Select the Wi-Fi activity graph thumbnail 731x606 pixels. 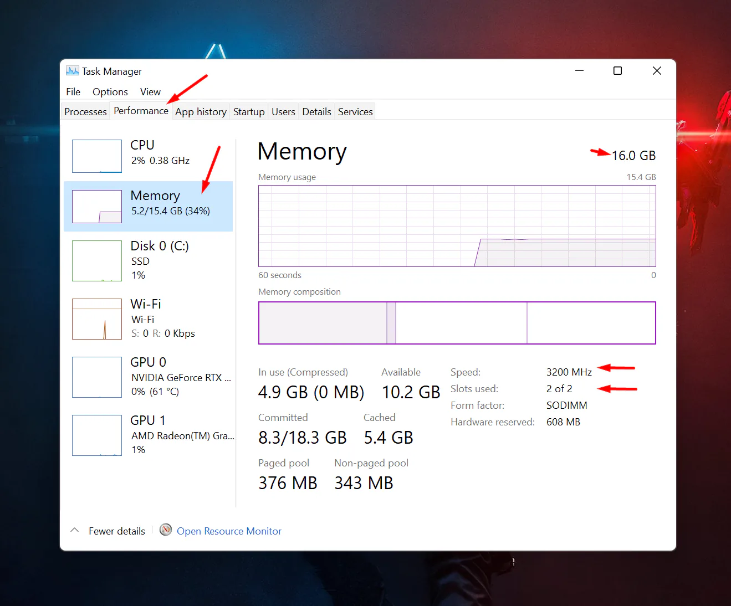(97, 319)
